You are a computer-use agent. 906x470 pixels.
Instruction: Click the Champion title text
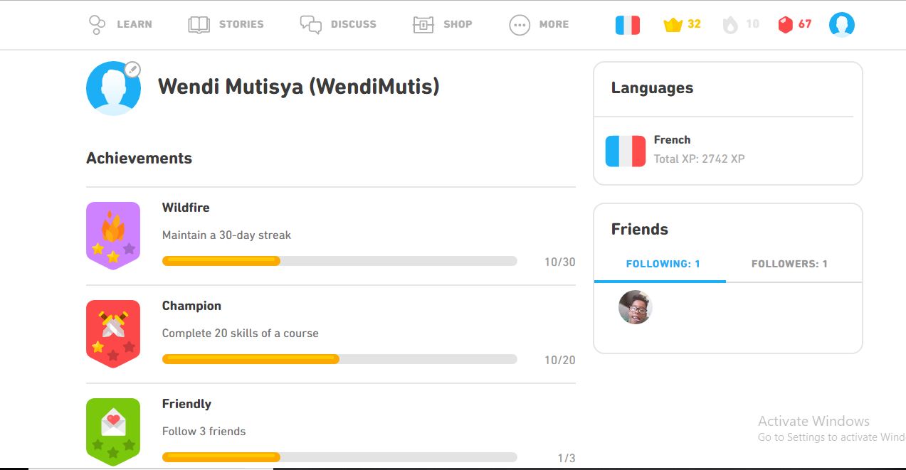coord(191,306)
